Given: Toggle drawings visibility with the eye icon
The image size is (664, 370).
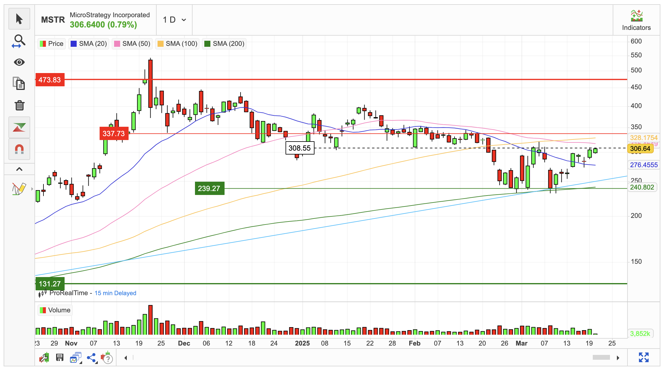Looking at the screenshot, I should coord(19,62).
